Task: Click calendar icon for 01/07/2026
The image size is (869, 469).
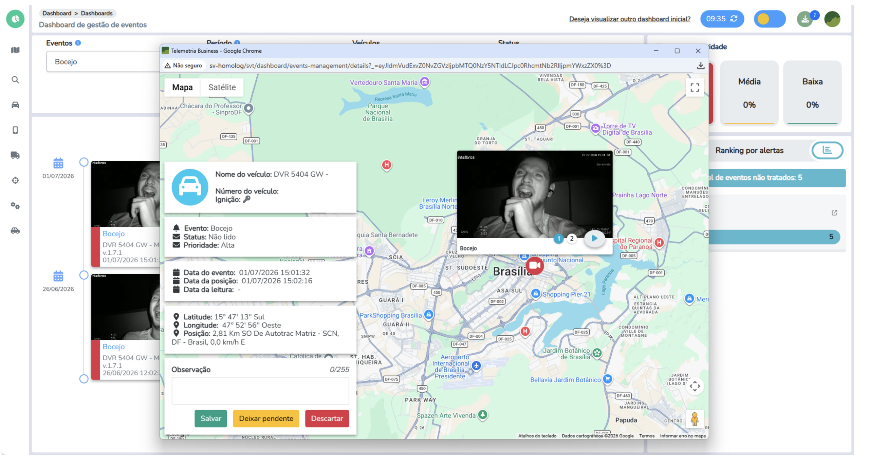Action: tap(58, 163)
